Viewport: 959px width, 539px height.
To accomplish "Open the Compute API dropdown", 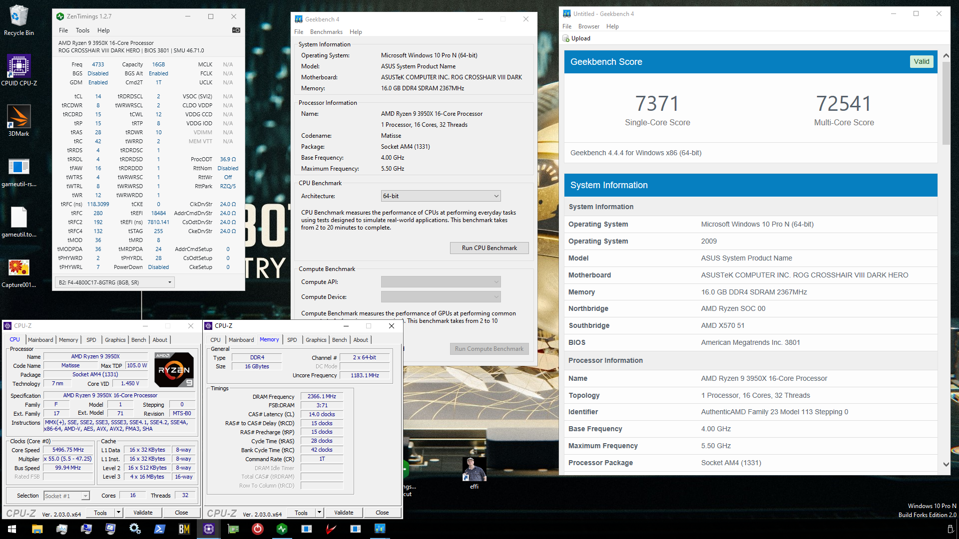I will (x=441, y=282).
